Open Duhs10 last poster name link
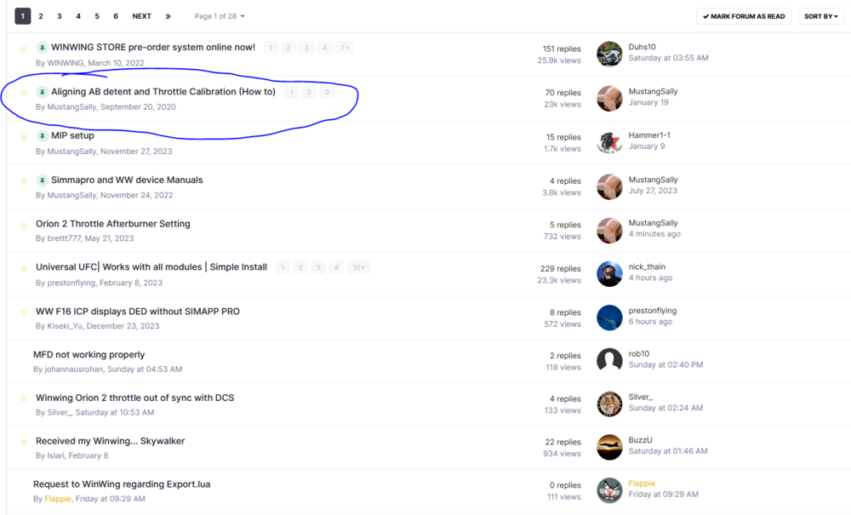This screenshot has height=515, width=851. (642, 47)
